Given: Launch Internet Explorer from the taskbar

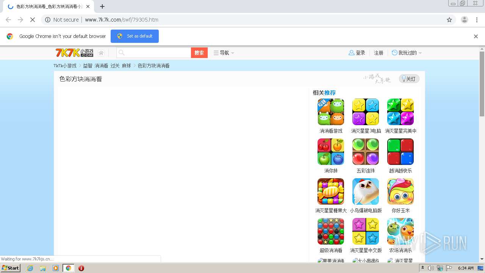Looking at the screenshot, I should click(30, 268).
